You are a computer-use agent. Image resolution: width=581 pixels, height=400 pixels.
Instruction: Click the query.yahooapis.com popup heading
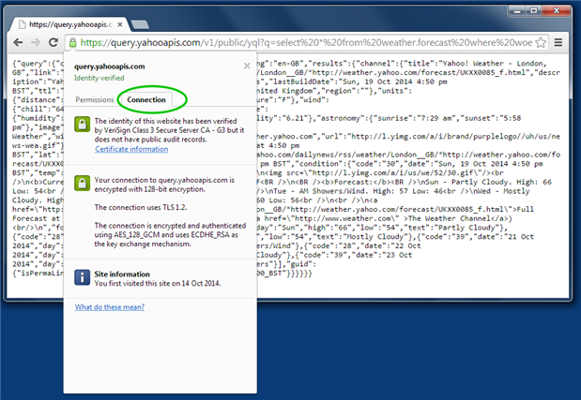109,67
